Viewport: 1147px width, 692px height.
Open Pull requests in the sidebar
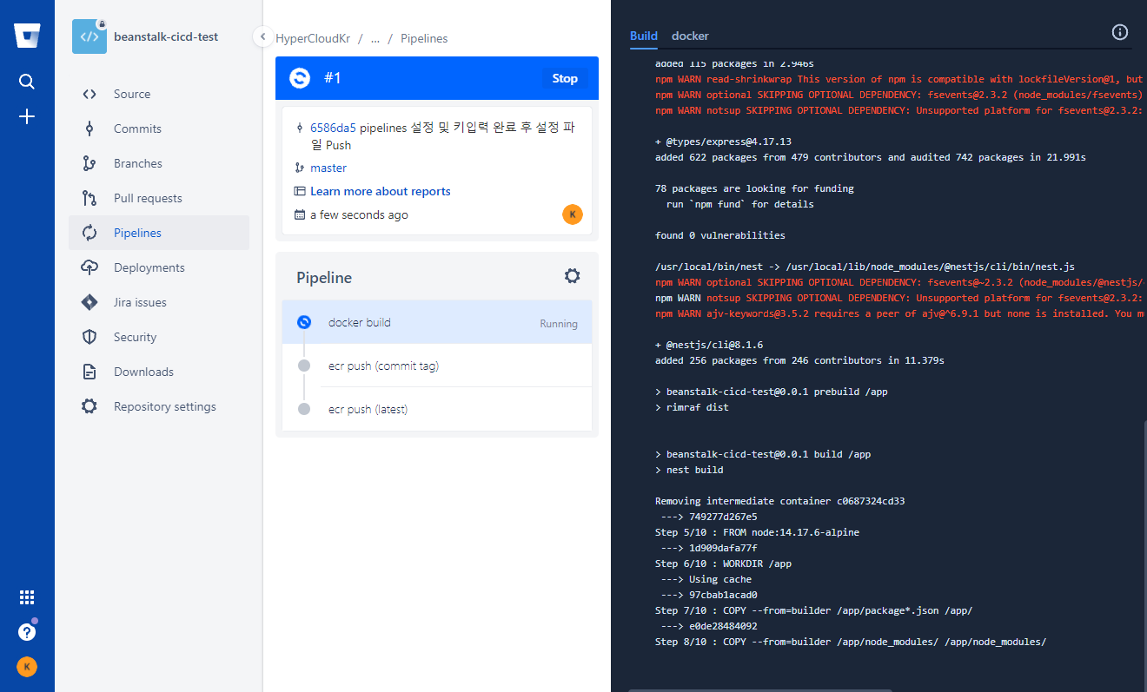[159, 198]
